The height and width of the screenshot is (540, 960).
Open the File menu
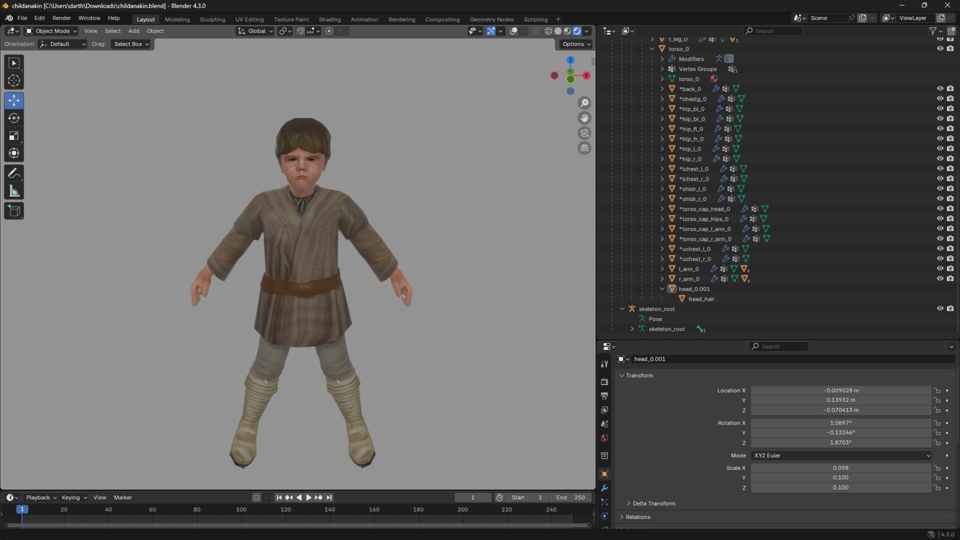click(22, 18)
